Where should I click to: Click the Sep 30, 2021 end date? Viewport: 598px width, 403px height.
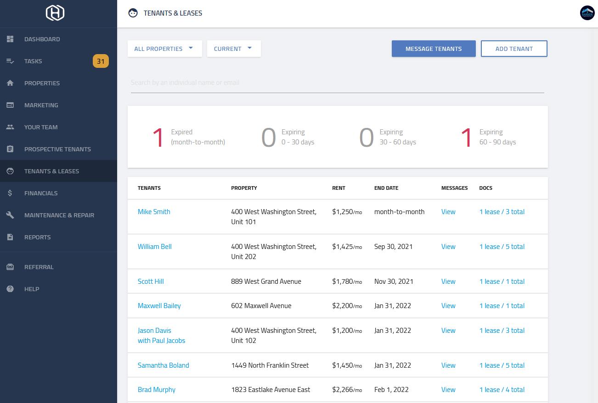(393, 247)
